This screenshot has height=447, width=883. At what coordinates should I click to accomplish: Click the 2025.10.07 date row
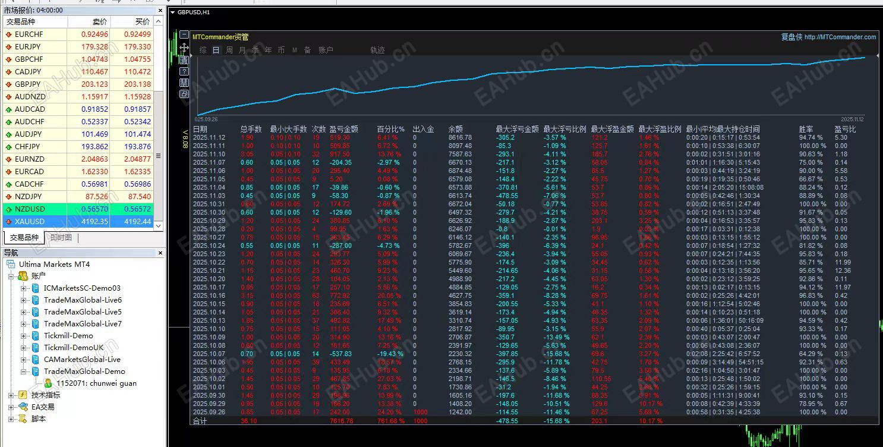coord(209,354)
